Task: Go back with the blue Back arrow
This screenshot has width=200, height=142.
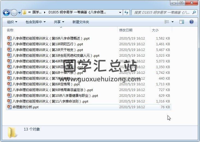Action: 6,13
